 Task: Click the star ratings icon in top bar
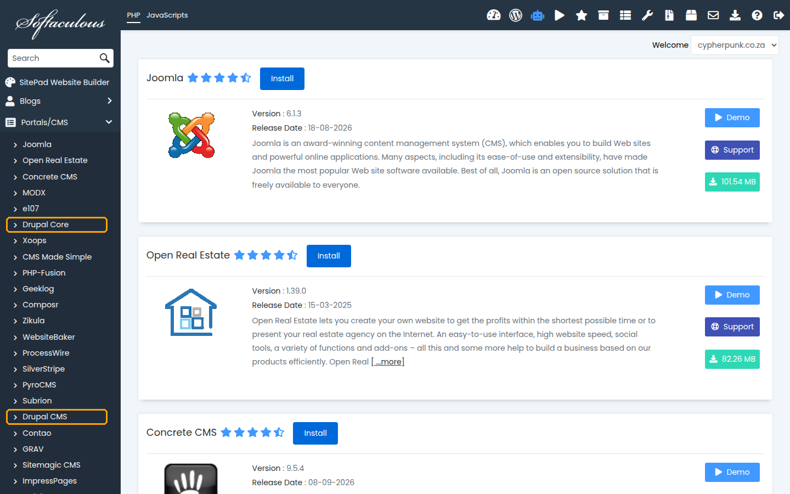582,15
